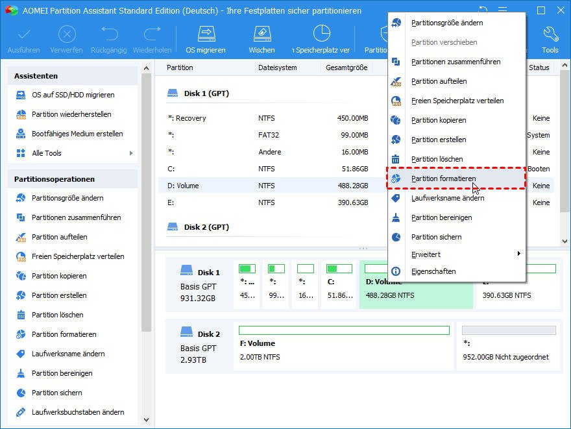Screen dimensions: 571x429
Task: Click the title bar hamburger menu icon
Action: point(502,10)
